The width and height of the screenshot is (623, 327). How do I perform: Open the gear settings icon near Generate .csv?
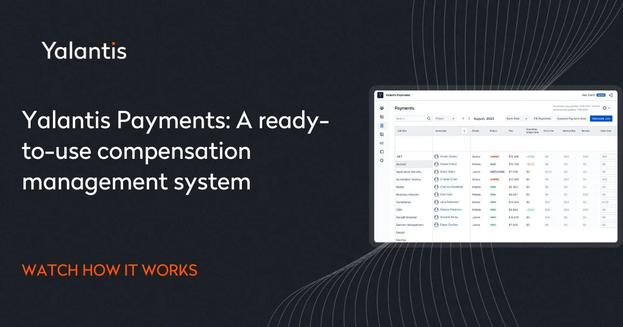(605, 108)
